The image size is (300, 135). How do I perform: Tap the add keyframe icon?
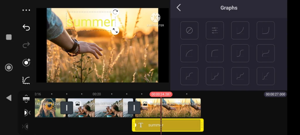[26, 62]
